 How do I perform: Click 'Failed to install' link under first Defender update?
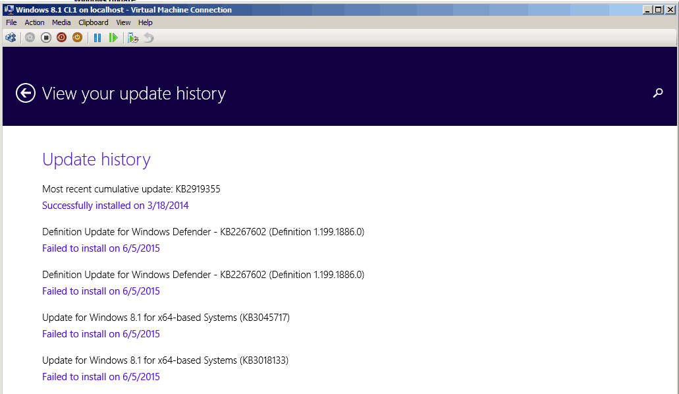101,248
